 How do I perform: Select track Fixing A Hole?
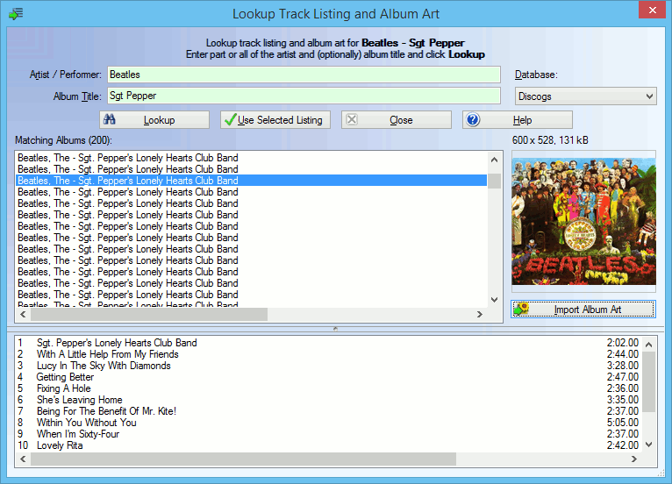(328, 388)
